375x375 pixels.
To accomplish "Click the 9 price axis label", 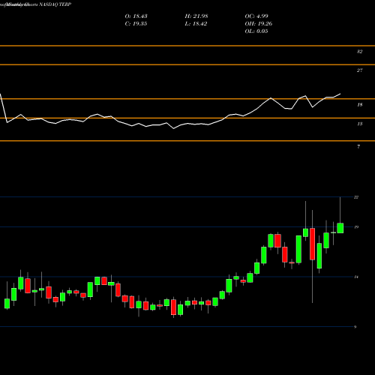I will tap(355, 327).
